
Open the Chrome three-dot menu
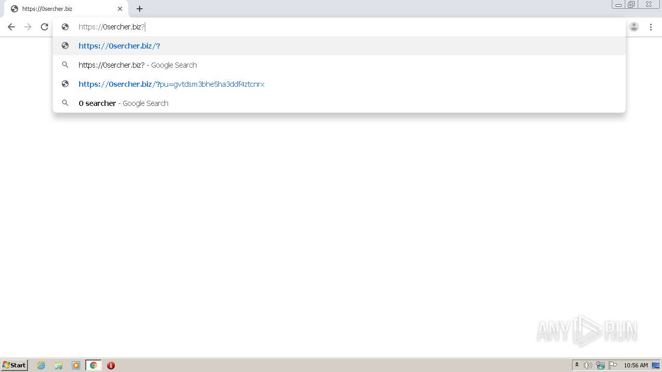(651, 27)
